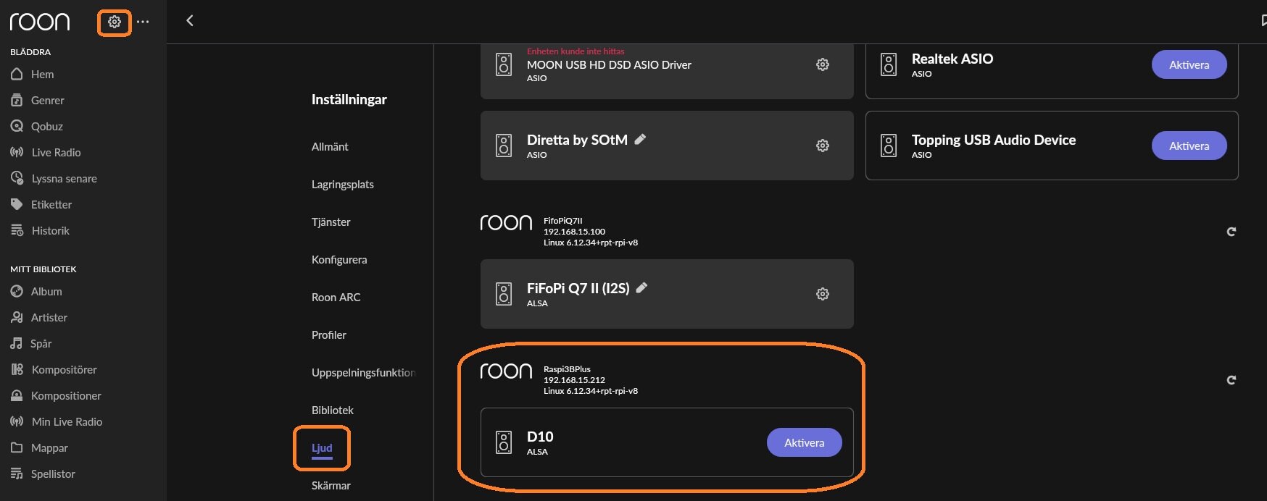This screenshot has width=1267, height=501.
Task: Open Qobuz in the sidebar
Action: (x=46, y=127)
